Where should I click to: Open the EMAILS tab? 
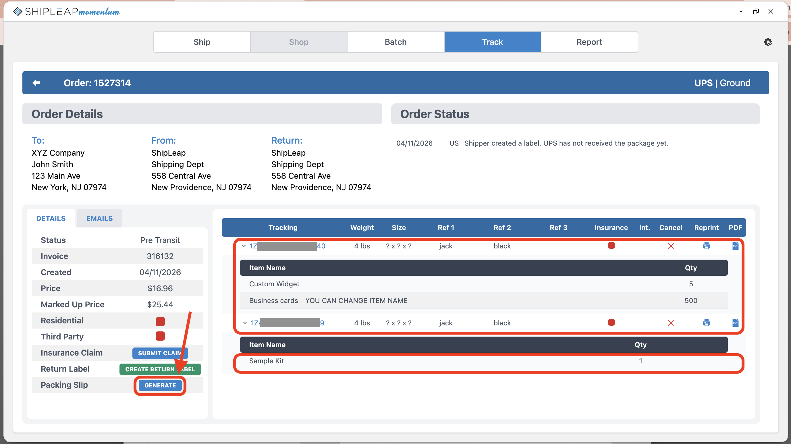[x=99, y=218]
